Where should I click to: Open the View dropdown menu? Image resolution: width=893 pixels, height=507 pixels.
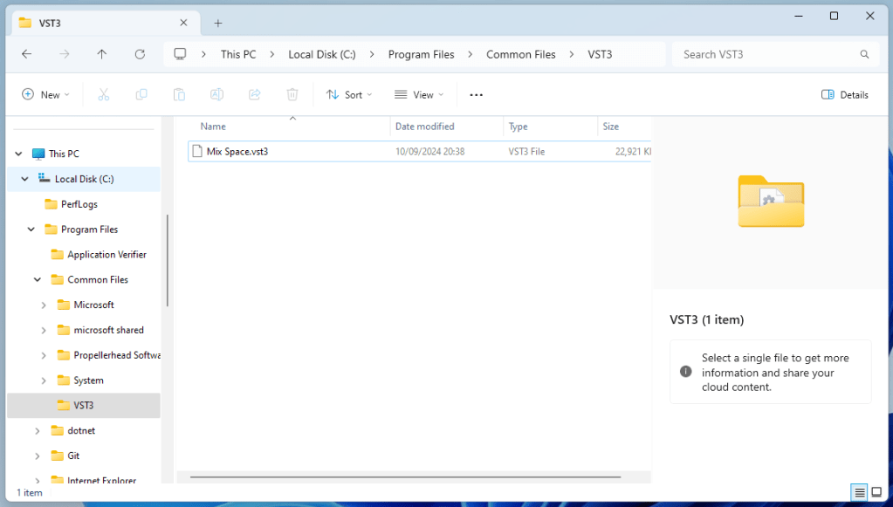pyautogui.click(x=418, y=94)
